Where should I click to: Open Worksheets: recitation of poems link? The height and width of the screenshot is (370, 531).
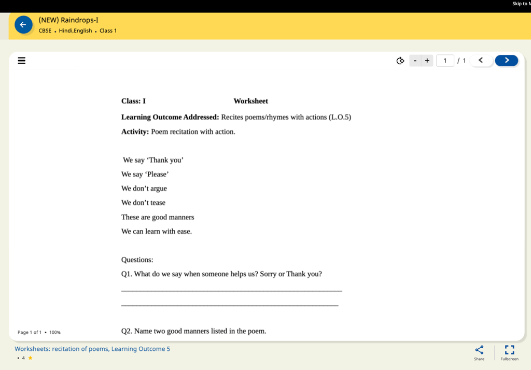pos(92,349)
